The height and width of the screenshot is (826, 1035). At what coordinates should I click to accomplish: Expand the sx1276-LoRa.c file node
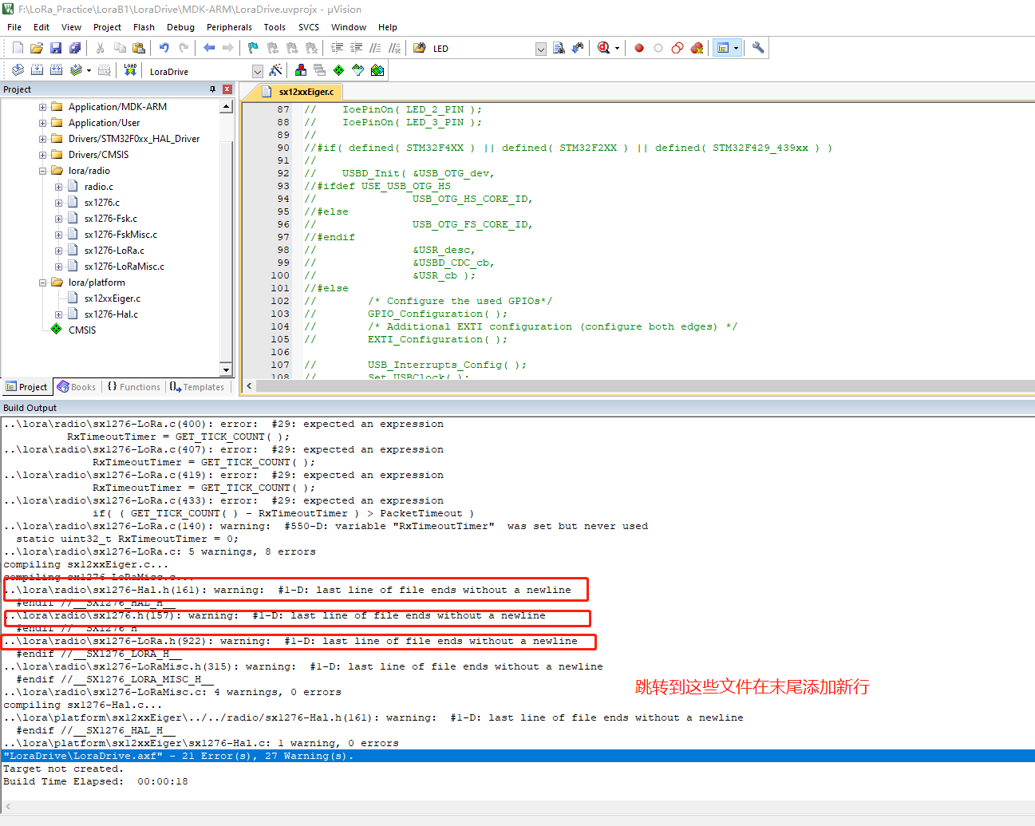58,251
